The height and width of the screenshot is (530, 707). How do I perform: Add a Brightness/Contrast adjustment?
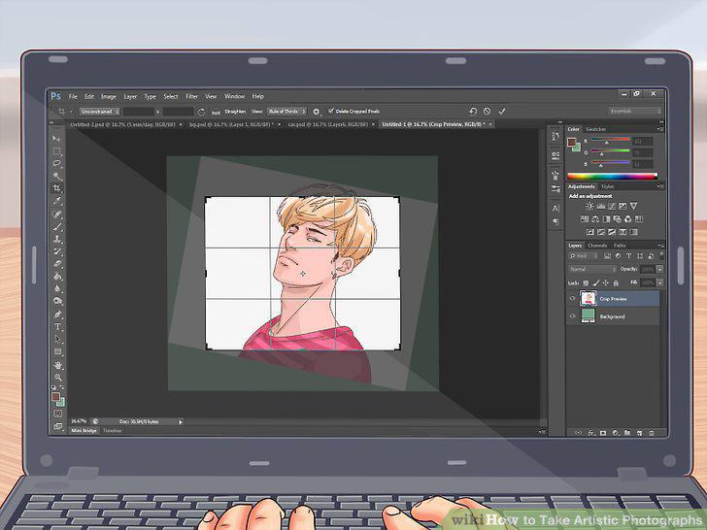(x=589, y=206)
